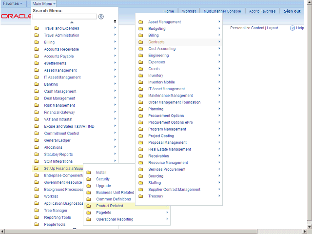Open the Favorites dropdown
Image resolution: width=312 pixels, height=234 pixels.
coord(13,3)
